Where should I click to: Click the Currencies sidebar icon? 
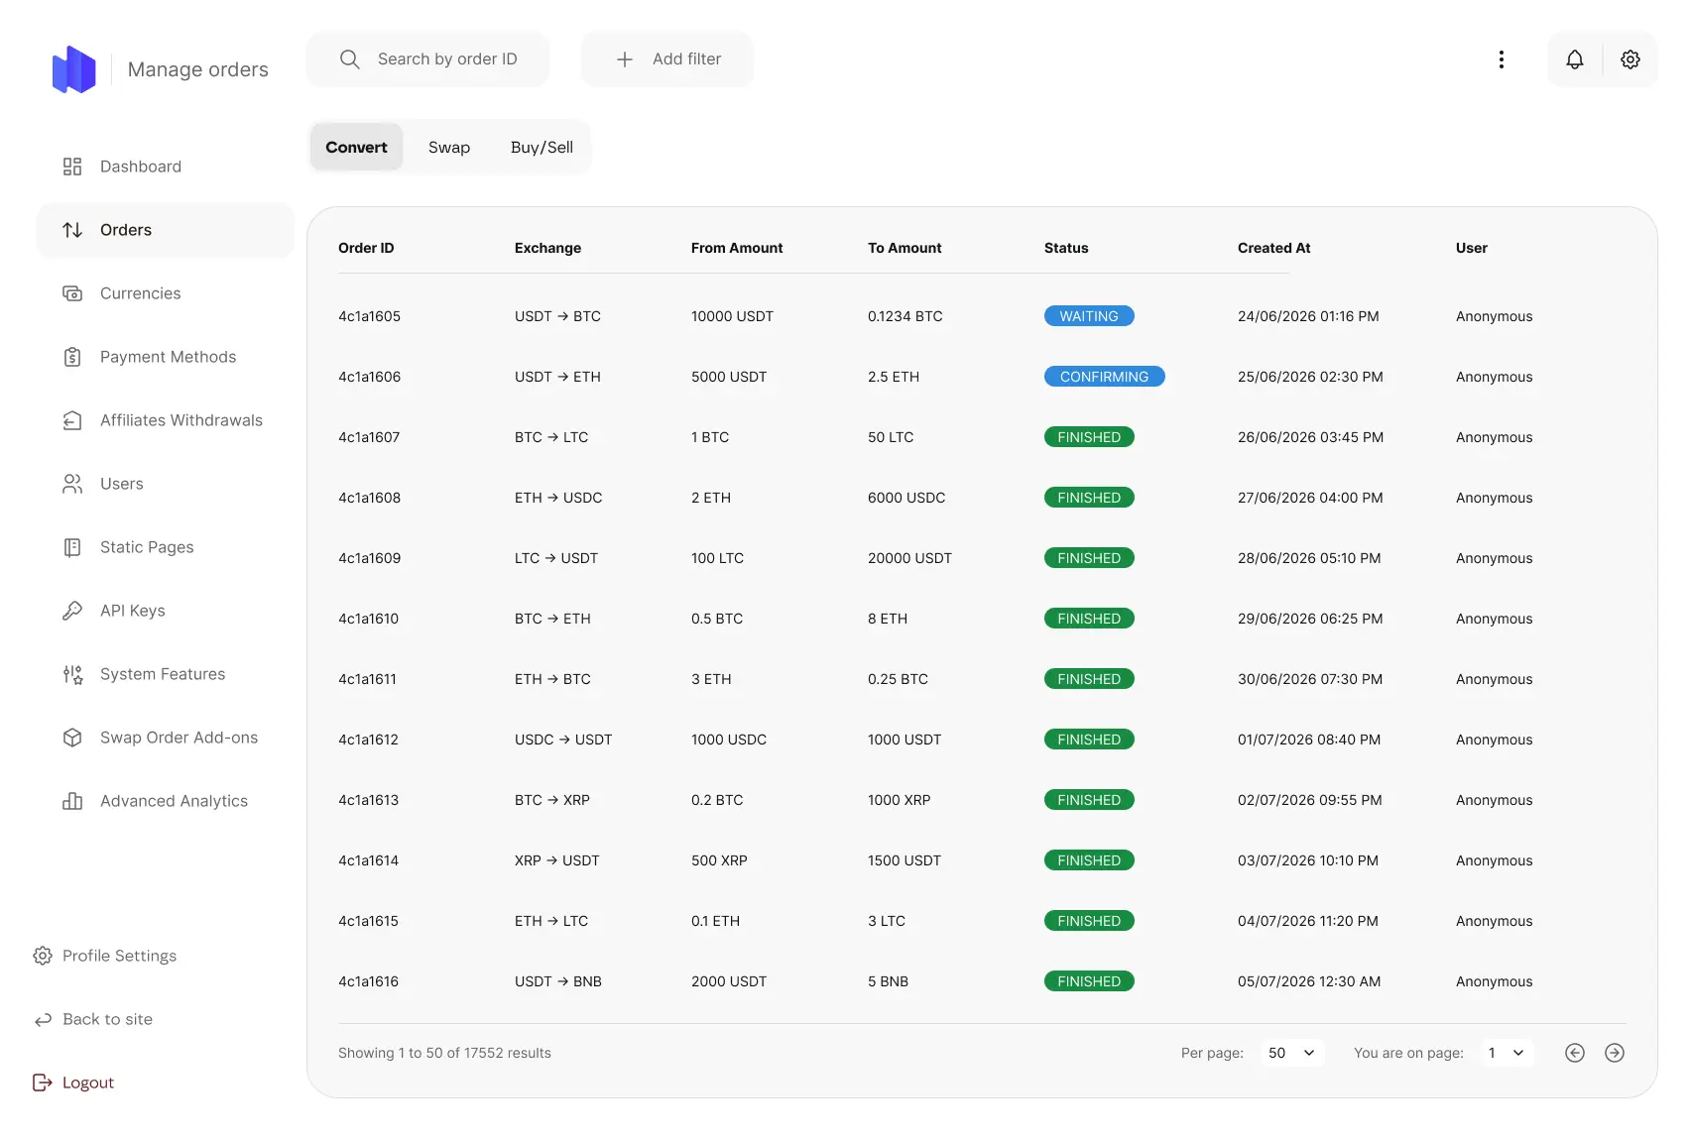pyautogui.click(x=72, y=293)
